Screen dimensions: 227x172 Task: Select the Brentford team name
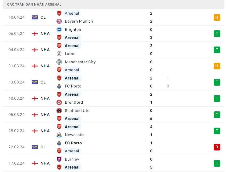[74, 102]
